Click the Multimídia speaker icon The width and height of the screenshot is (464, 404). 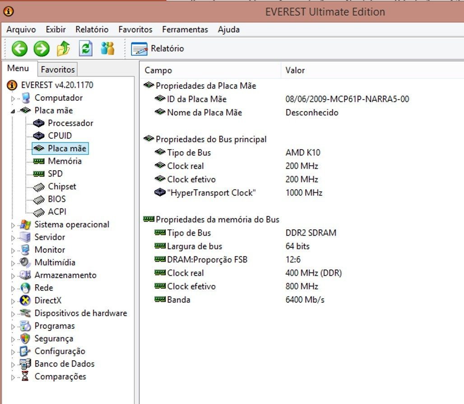coord(25,262)
